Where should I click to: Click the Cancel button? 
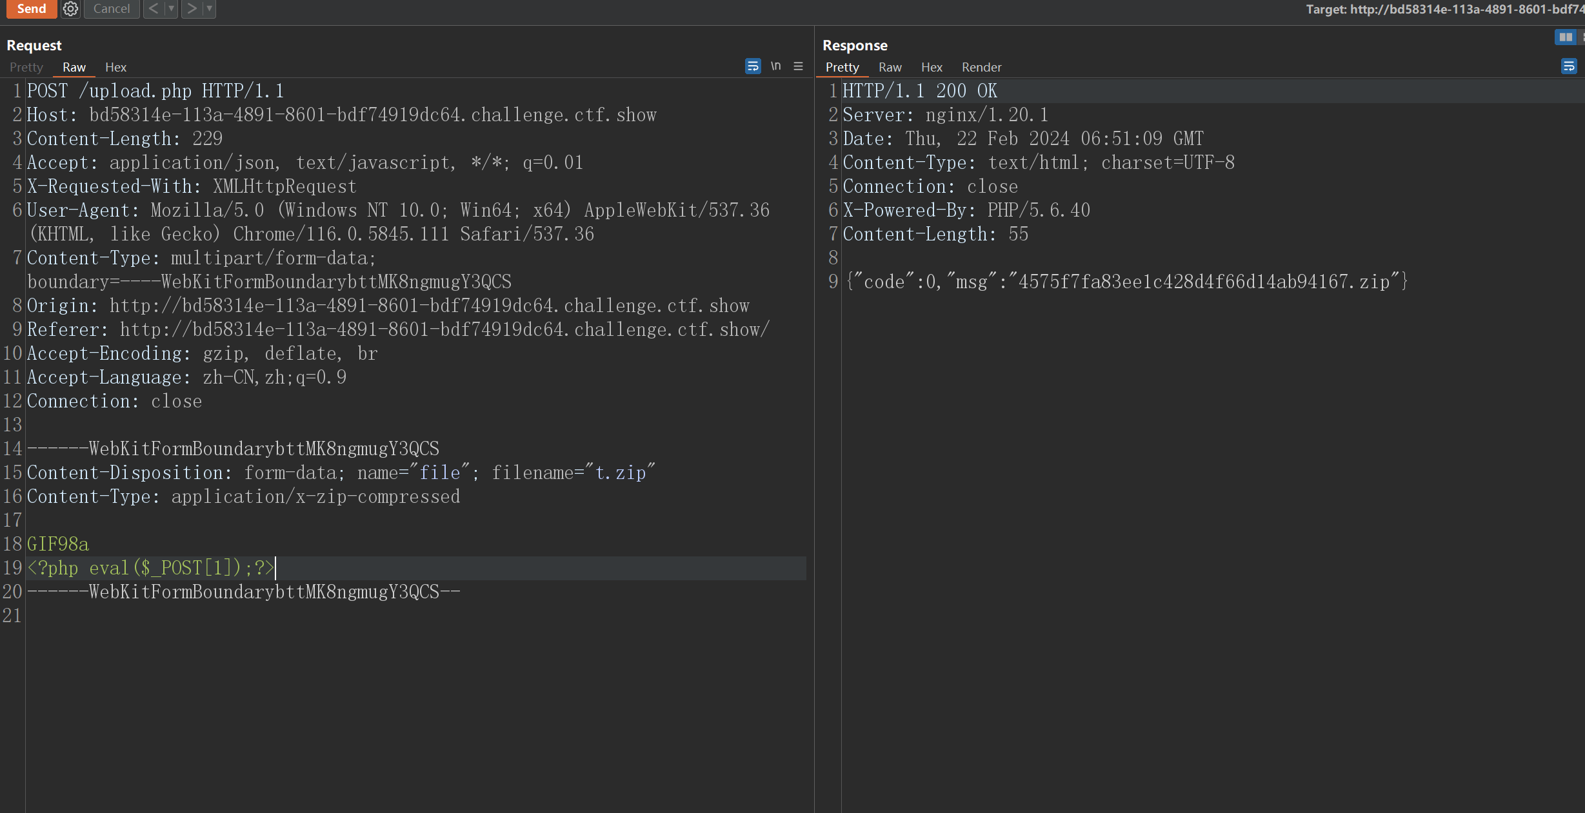point(112,9)
